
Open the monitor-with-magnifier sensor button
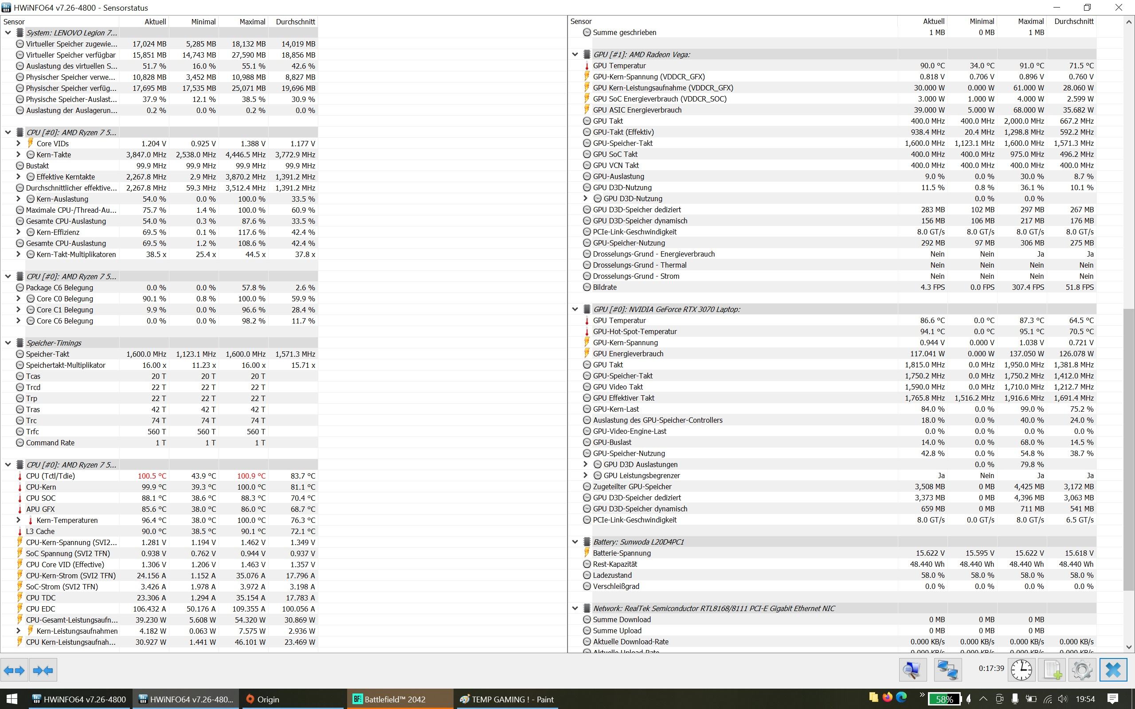912,670
